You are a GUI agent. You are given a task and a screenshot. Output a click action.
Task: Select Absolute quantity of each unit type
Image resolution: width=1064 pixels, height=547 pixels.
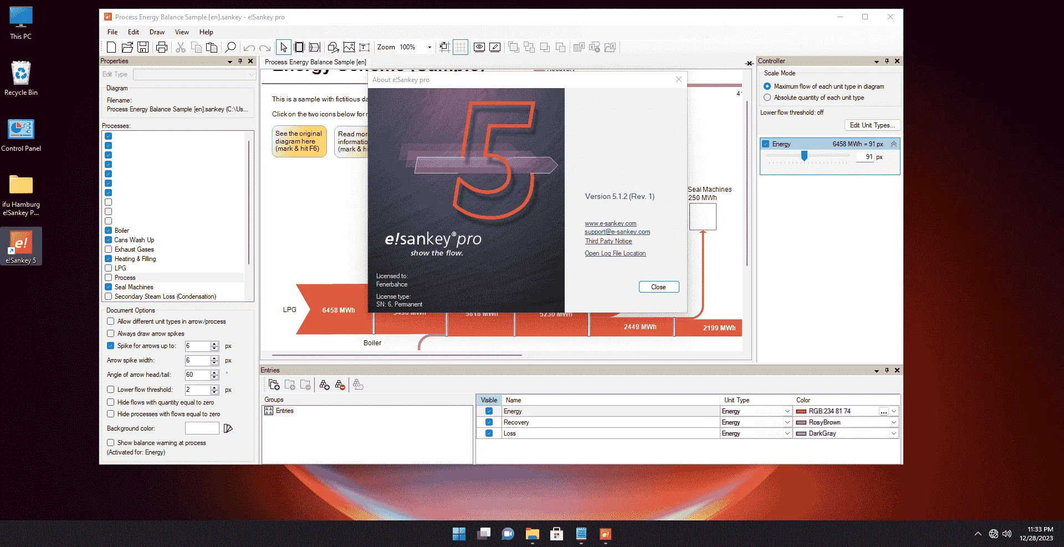(768, 98)
